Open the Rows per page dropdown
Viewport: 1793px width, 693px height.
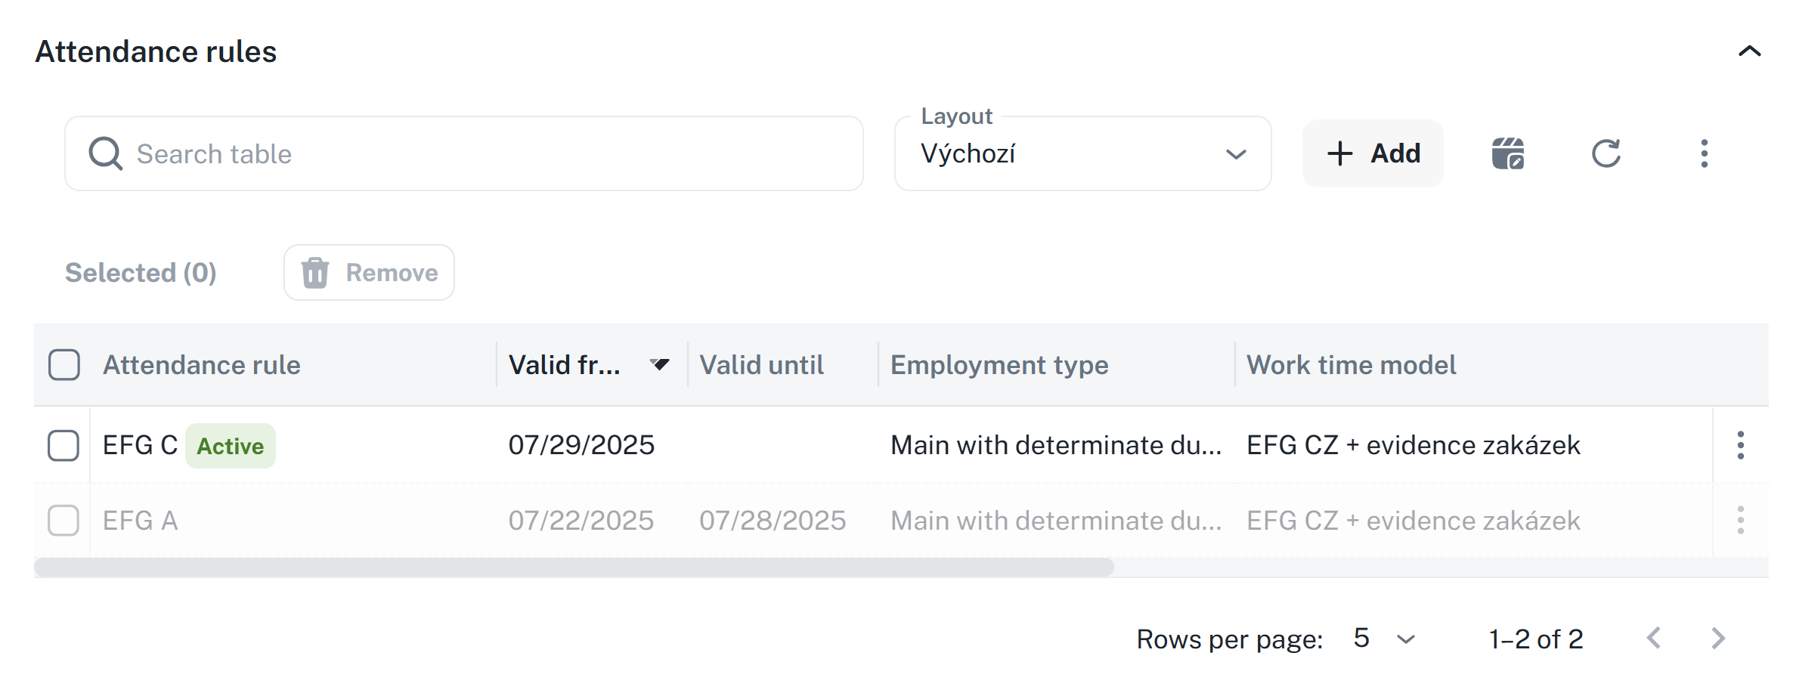click(1384, 639)
